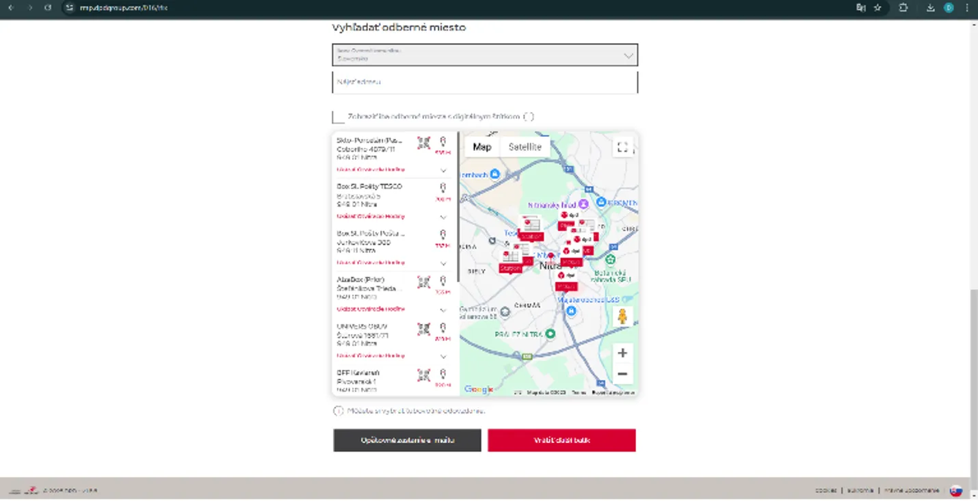This screenshot has height=501, width=978.
Task: Click the pickup list vertical scrollbar
Action: 458,205
